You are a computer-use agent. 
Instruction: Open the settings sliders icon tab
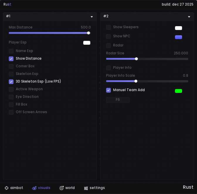86,188
